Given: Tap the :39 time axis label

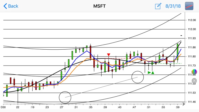Looking at the screenshot, I should (105, 107).
